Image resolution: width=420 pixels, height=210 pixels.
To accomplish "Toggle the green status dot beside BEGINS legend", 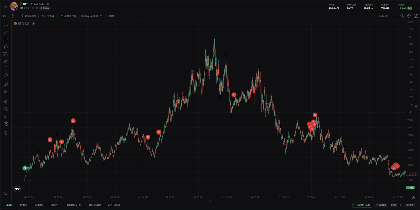I will pyautogui.click(x=34, y=23).
